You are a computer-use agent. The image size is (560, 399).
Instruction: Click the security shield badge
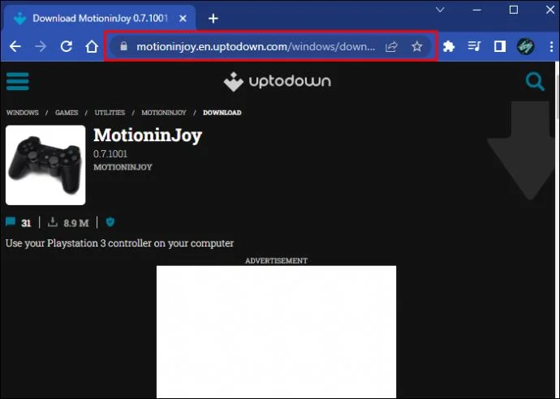pos(110,222)
